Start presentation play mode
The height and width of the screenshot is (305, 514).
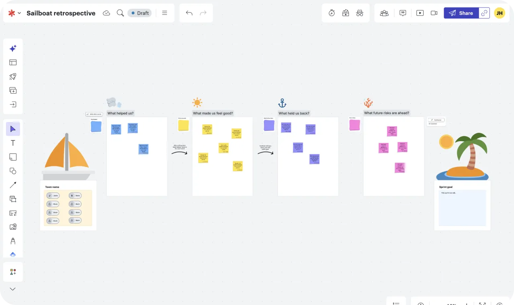coord(420,13)
